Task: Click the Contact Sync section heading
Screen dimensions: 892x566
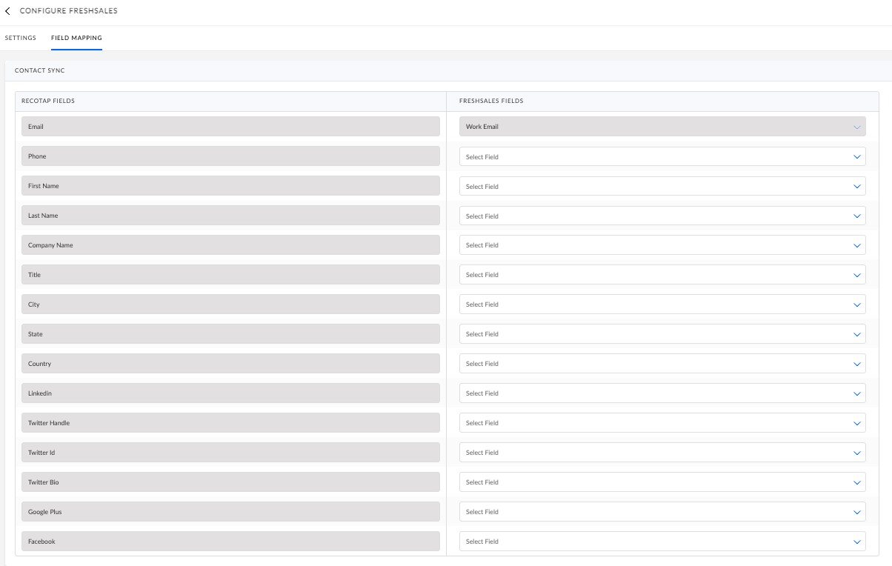Action: click(40, 70)
